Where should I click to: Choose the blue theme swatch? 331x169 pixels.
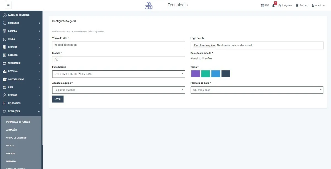[216, 74]
